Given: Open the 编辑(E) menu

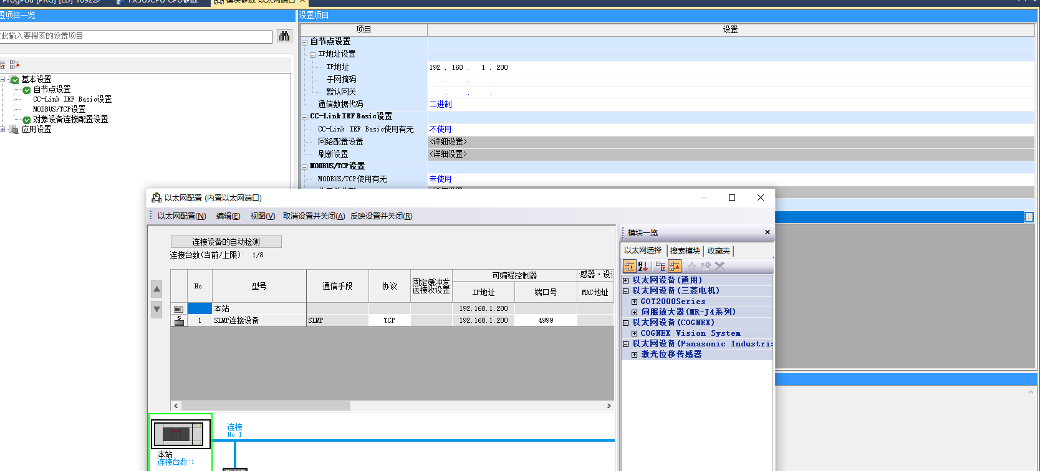Looking at the screenshot, I should tap(228, 216).
